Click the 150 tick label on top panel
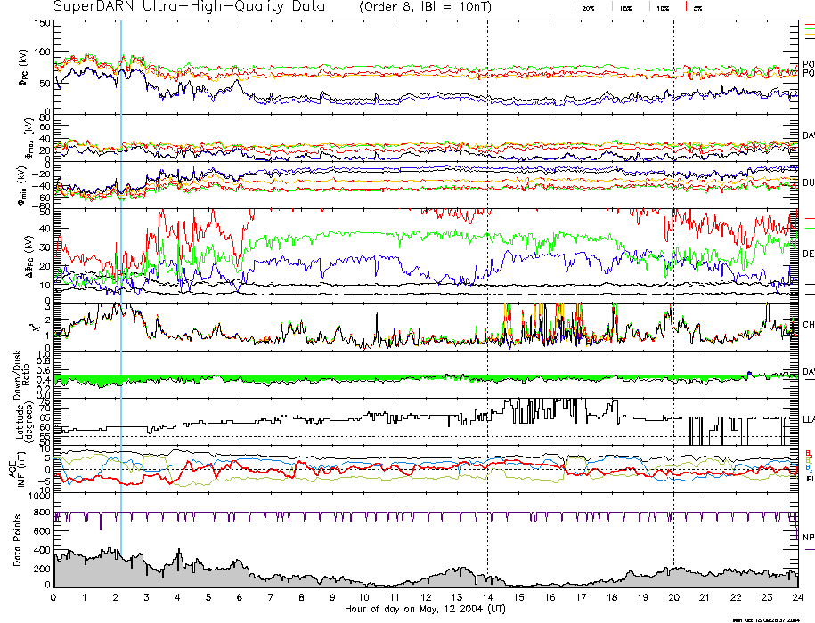This screenshot has height=623, width=815. pos(41,23)
